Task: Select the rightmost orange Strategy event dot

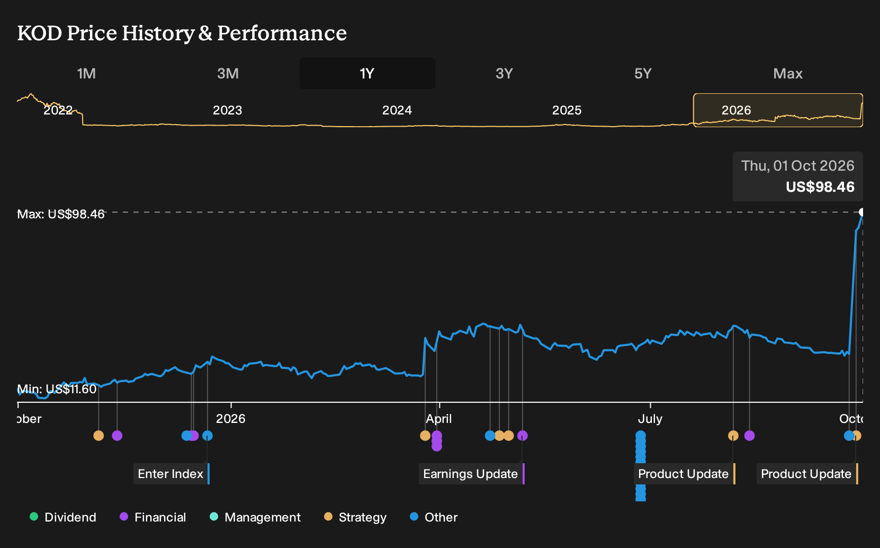Action: pos(857,436)
